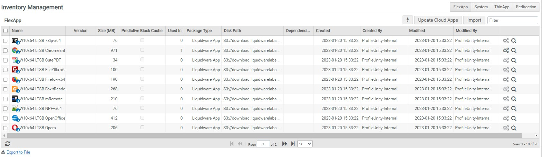Sort table by Size (MB) column
Viewport: 542px width, 157px height.
106,31
